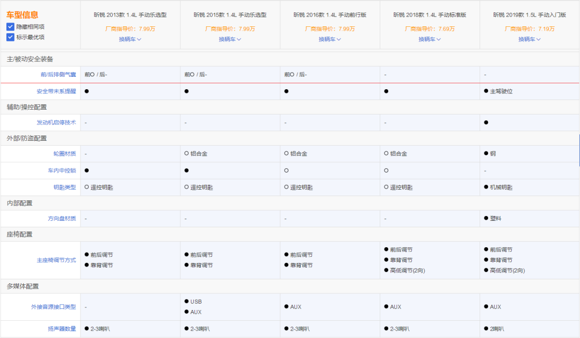Click the 车内中控锁 row label
580x338 pixels.
coord(62,170)
